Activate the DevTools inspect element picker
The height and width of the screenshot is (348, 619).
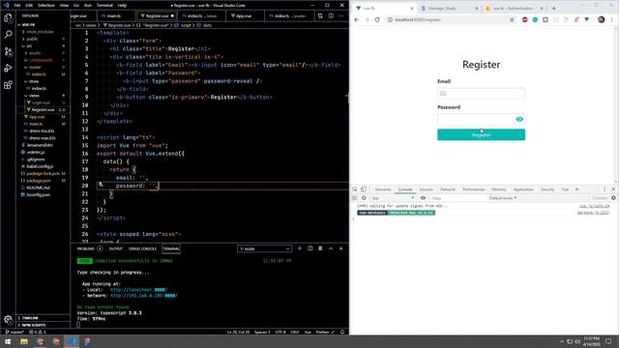coord(355,189)
